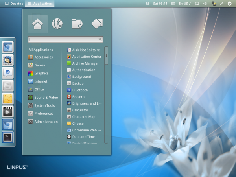Open the chat messenger dock icon
Viewport: 236px width, 177px height.
click(8, 73)
